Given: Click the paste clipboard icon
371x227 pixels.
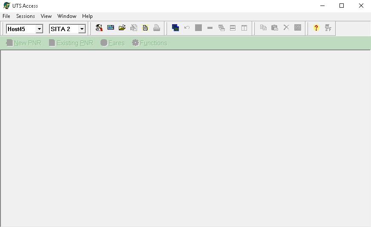Looking at the screenshot, I should 275,28.
